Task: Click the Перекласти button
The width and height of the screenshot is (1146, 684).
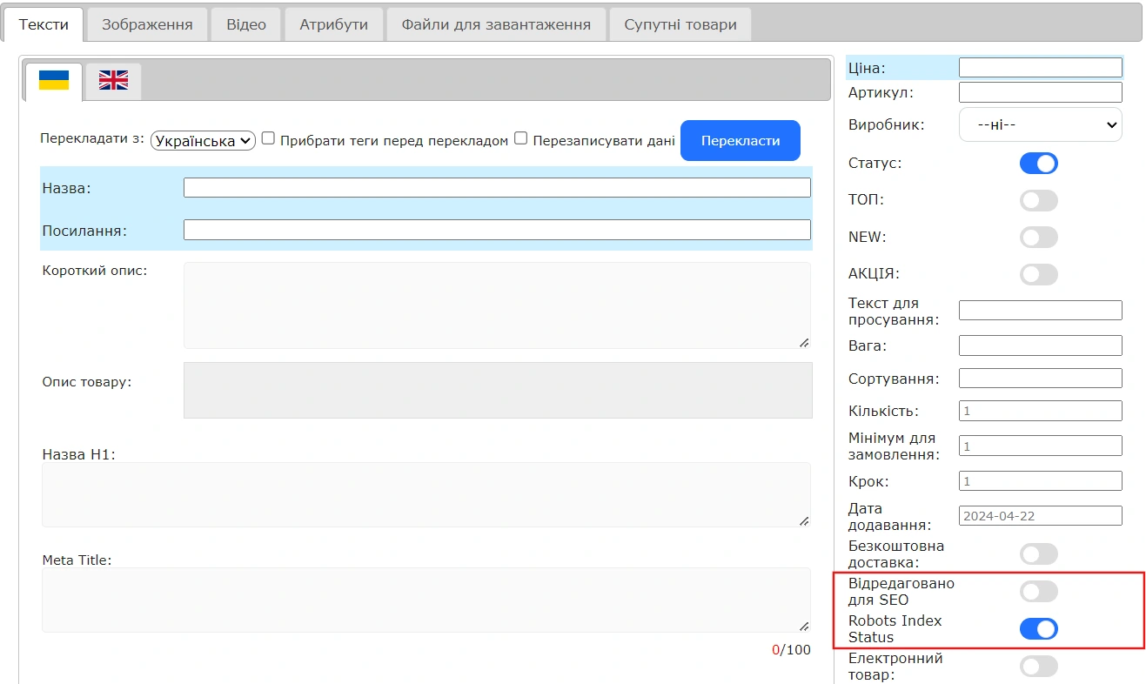Action: [740, 141]
